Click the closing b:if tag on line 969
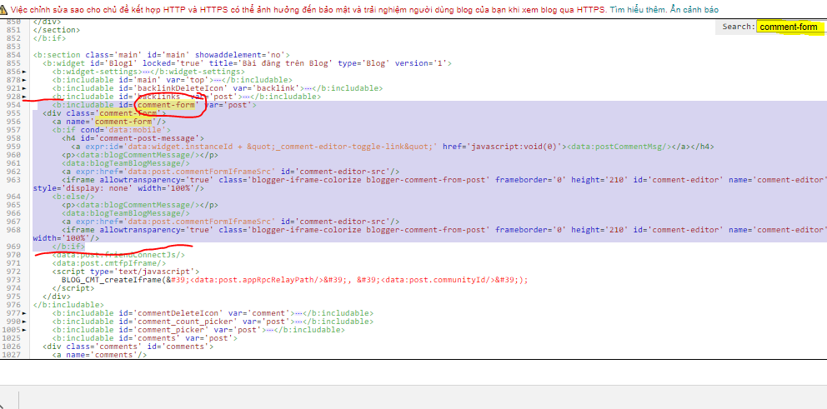 [x=68, y=247]
